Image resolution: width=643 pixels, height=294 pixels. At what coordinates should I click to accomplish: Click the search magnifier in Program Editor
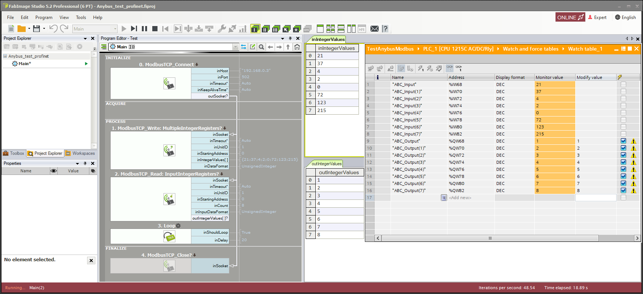point(261,47)
